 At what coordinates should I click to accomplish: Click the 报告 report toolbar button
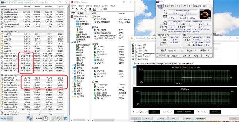(x=104, y=9)
